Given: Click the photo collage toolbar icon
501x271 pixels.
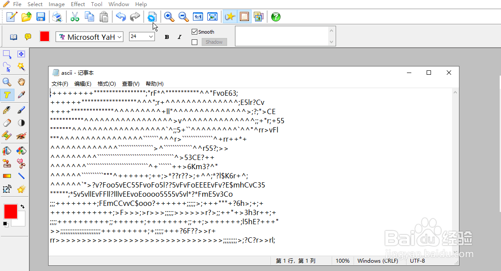Looking at the screenshot, I should (259, 17).
